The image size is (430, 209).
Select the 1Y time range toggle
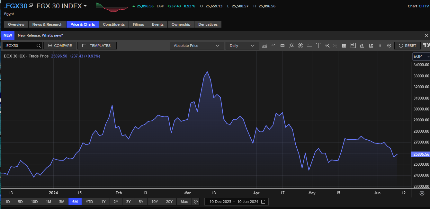point(103,202)
